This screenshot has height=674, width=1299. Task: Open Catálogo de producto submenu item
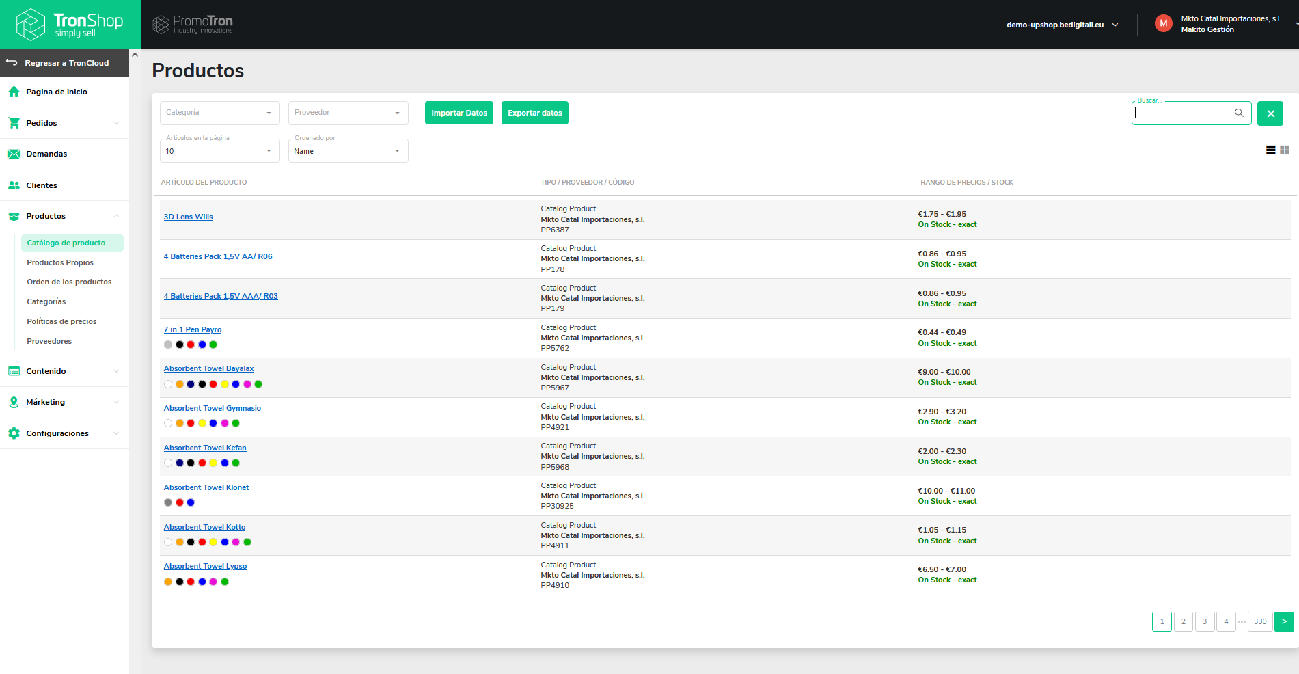[72, 243]
